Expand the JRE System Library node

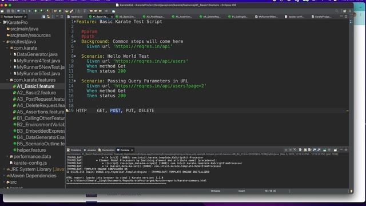[x=4, y=169]
